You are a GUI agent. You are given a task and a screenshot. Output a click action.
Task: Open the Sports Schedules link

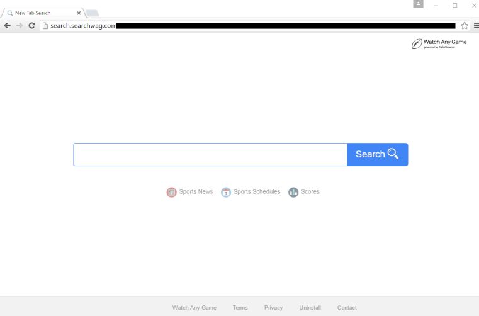coord(257,191)
